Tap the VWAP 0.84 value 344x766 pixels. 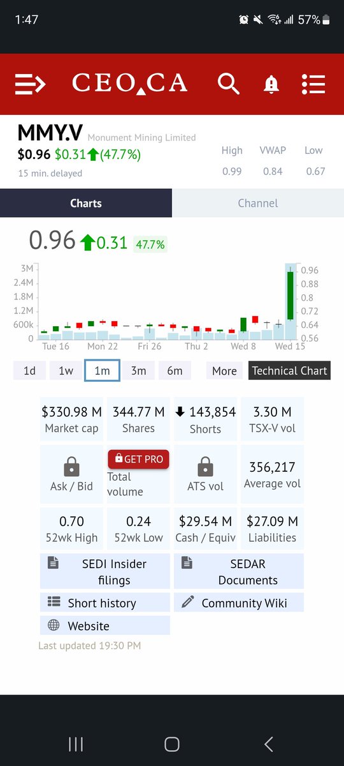pos(273,171)
